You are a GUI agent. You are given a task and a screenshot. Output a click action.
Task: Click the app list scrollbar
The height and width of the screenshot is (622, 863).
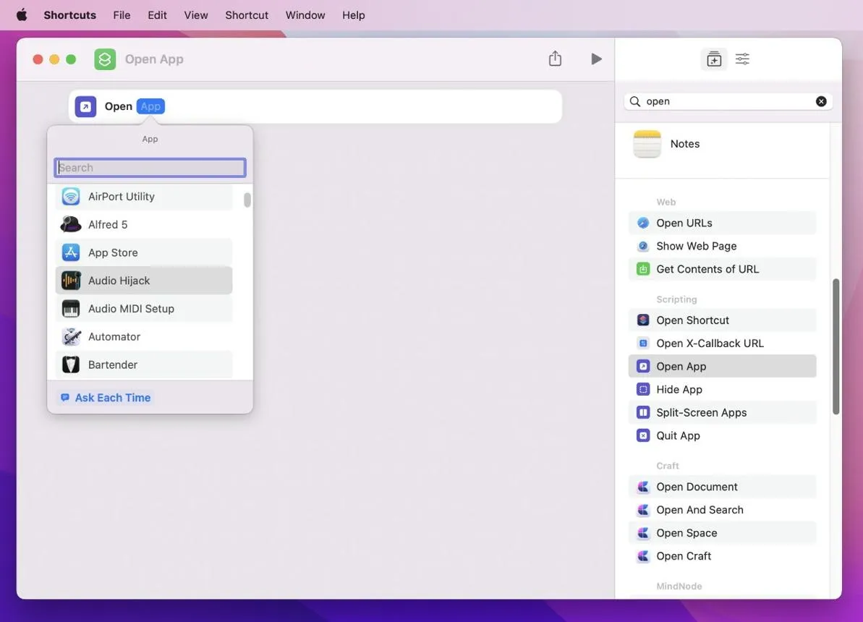point(247,200)
